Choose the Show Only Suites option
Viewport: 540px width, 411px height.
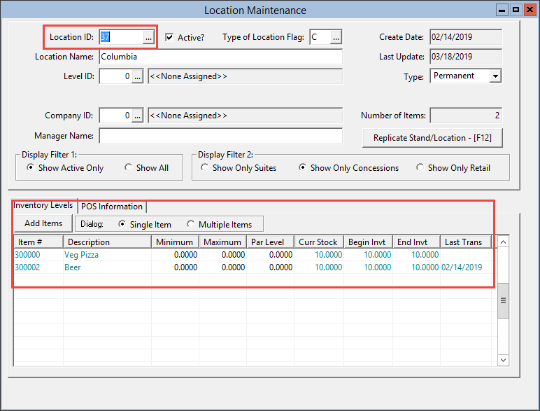(204, 168)
